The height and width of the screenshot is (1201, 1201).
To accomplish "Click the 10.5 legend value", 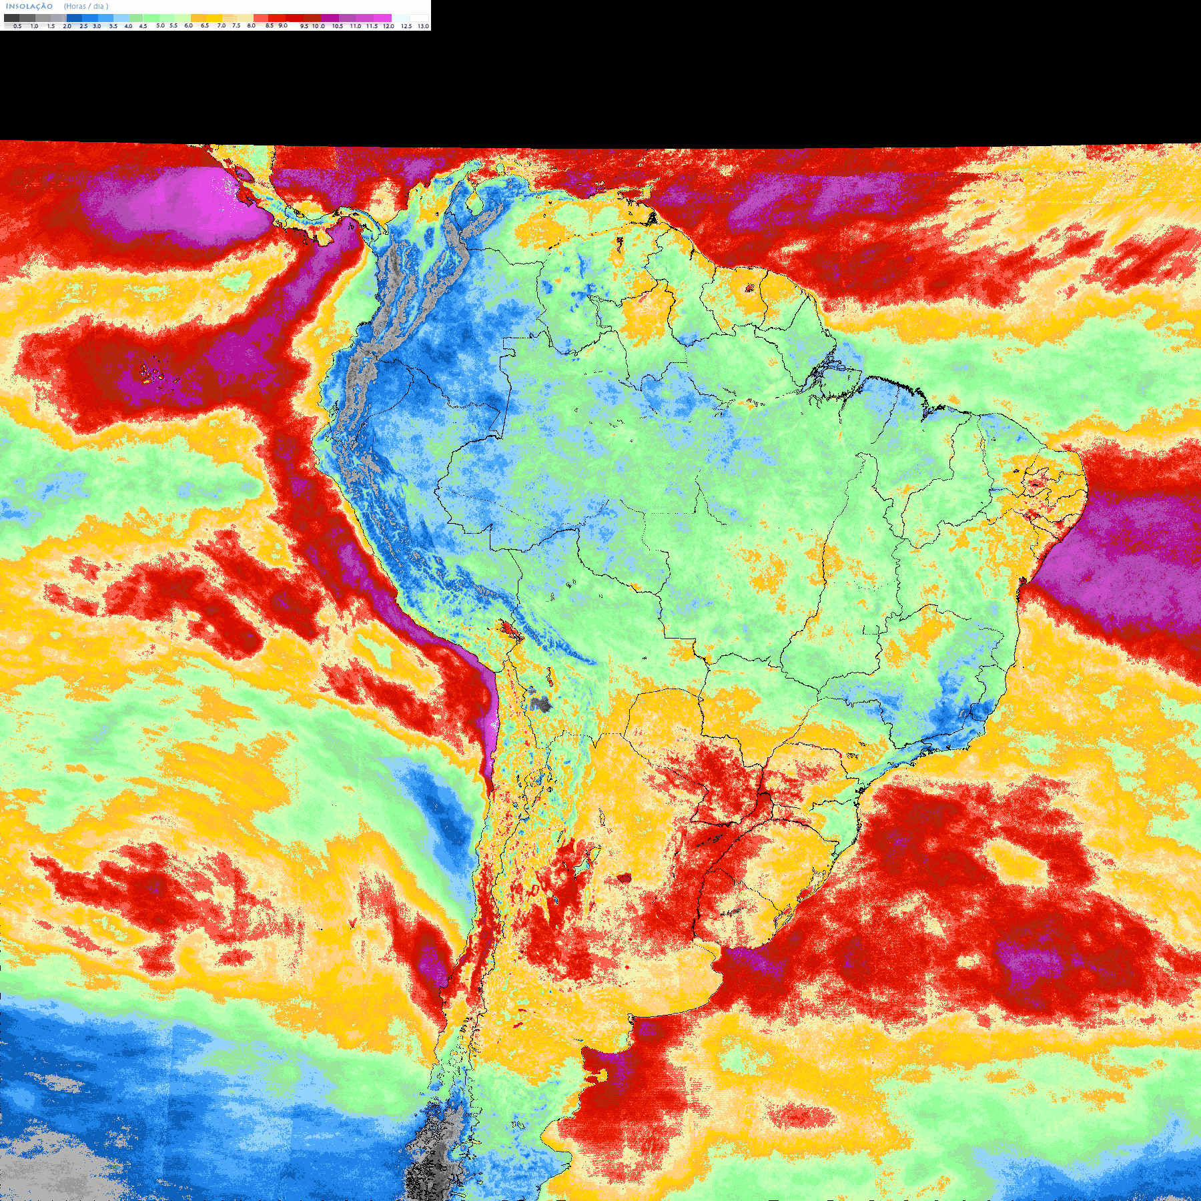I will pos(338,26).
